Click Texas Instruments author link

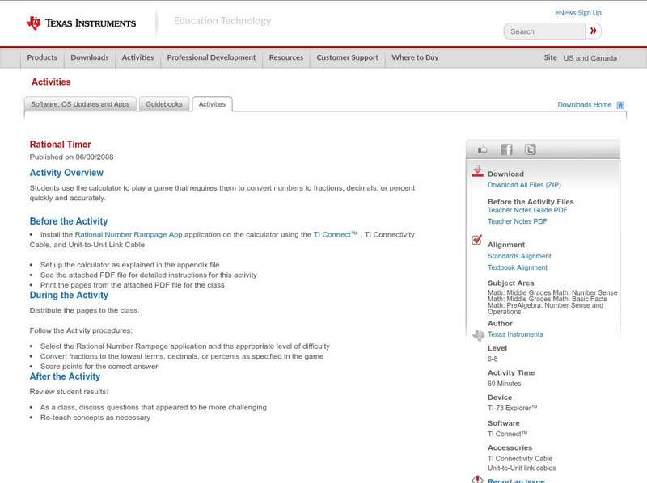(x=515, y=334)
